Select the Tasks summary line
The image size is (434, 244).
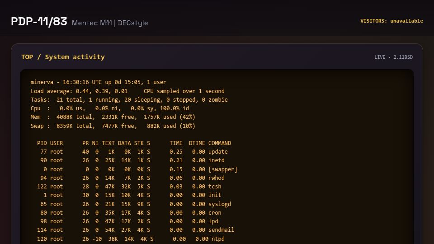129,99
